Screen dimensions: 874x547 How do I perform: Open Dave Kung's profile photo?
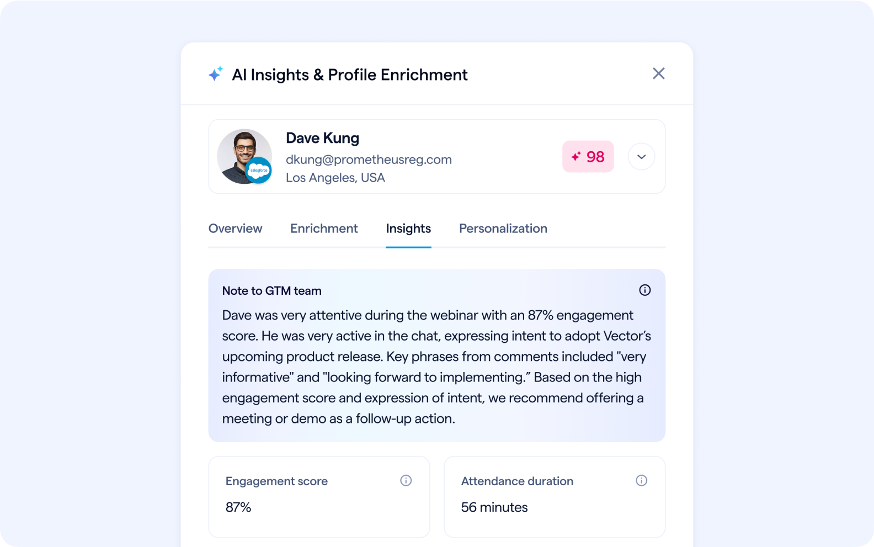point(244,156)
